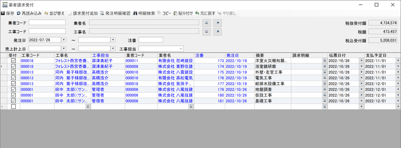Add a request via 請求受付追加
The image size is (401, 148).
(x=83, y=13)
